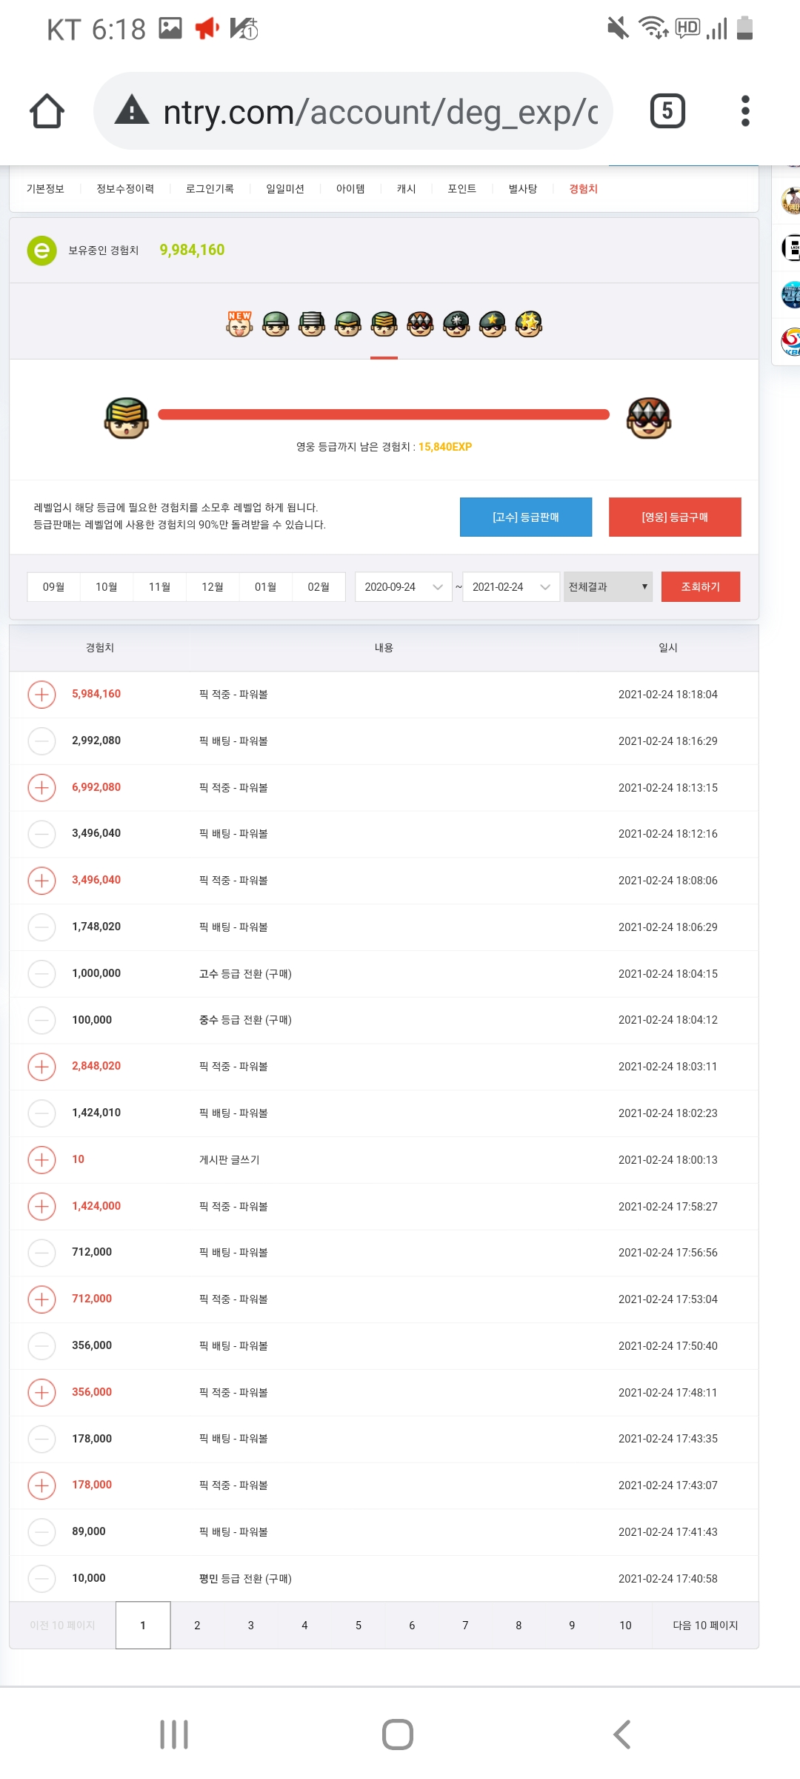Click the 평민 등급 전환 (구매) entry
Screen dimensions: 800x1779
click(x=245, y=1579)
